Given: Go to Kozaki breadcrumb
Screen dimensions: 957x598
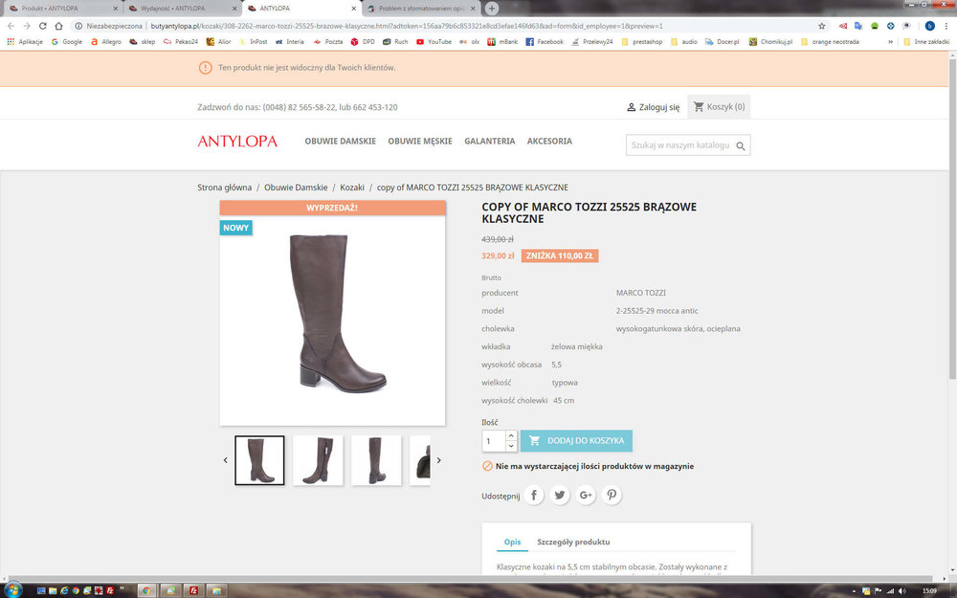Looking at the screenshot, I should 351,188.
